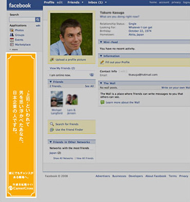
Task: Open Japan (2) network link
Action: (55, 153)
